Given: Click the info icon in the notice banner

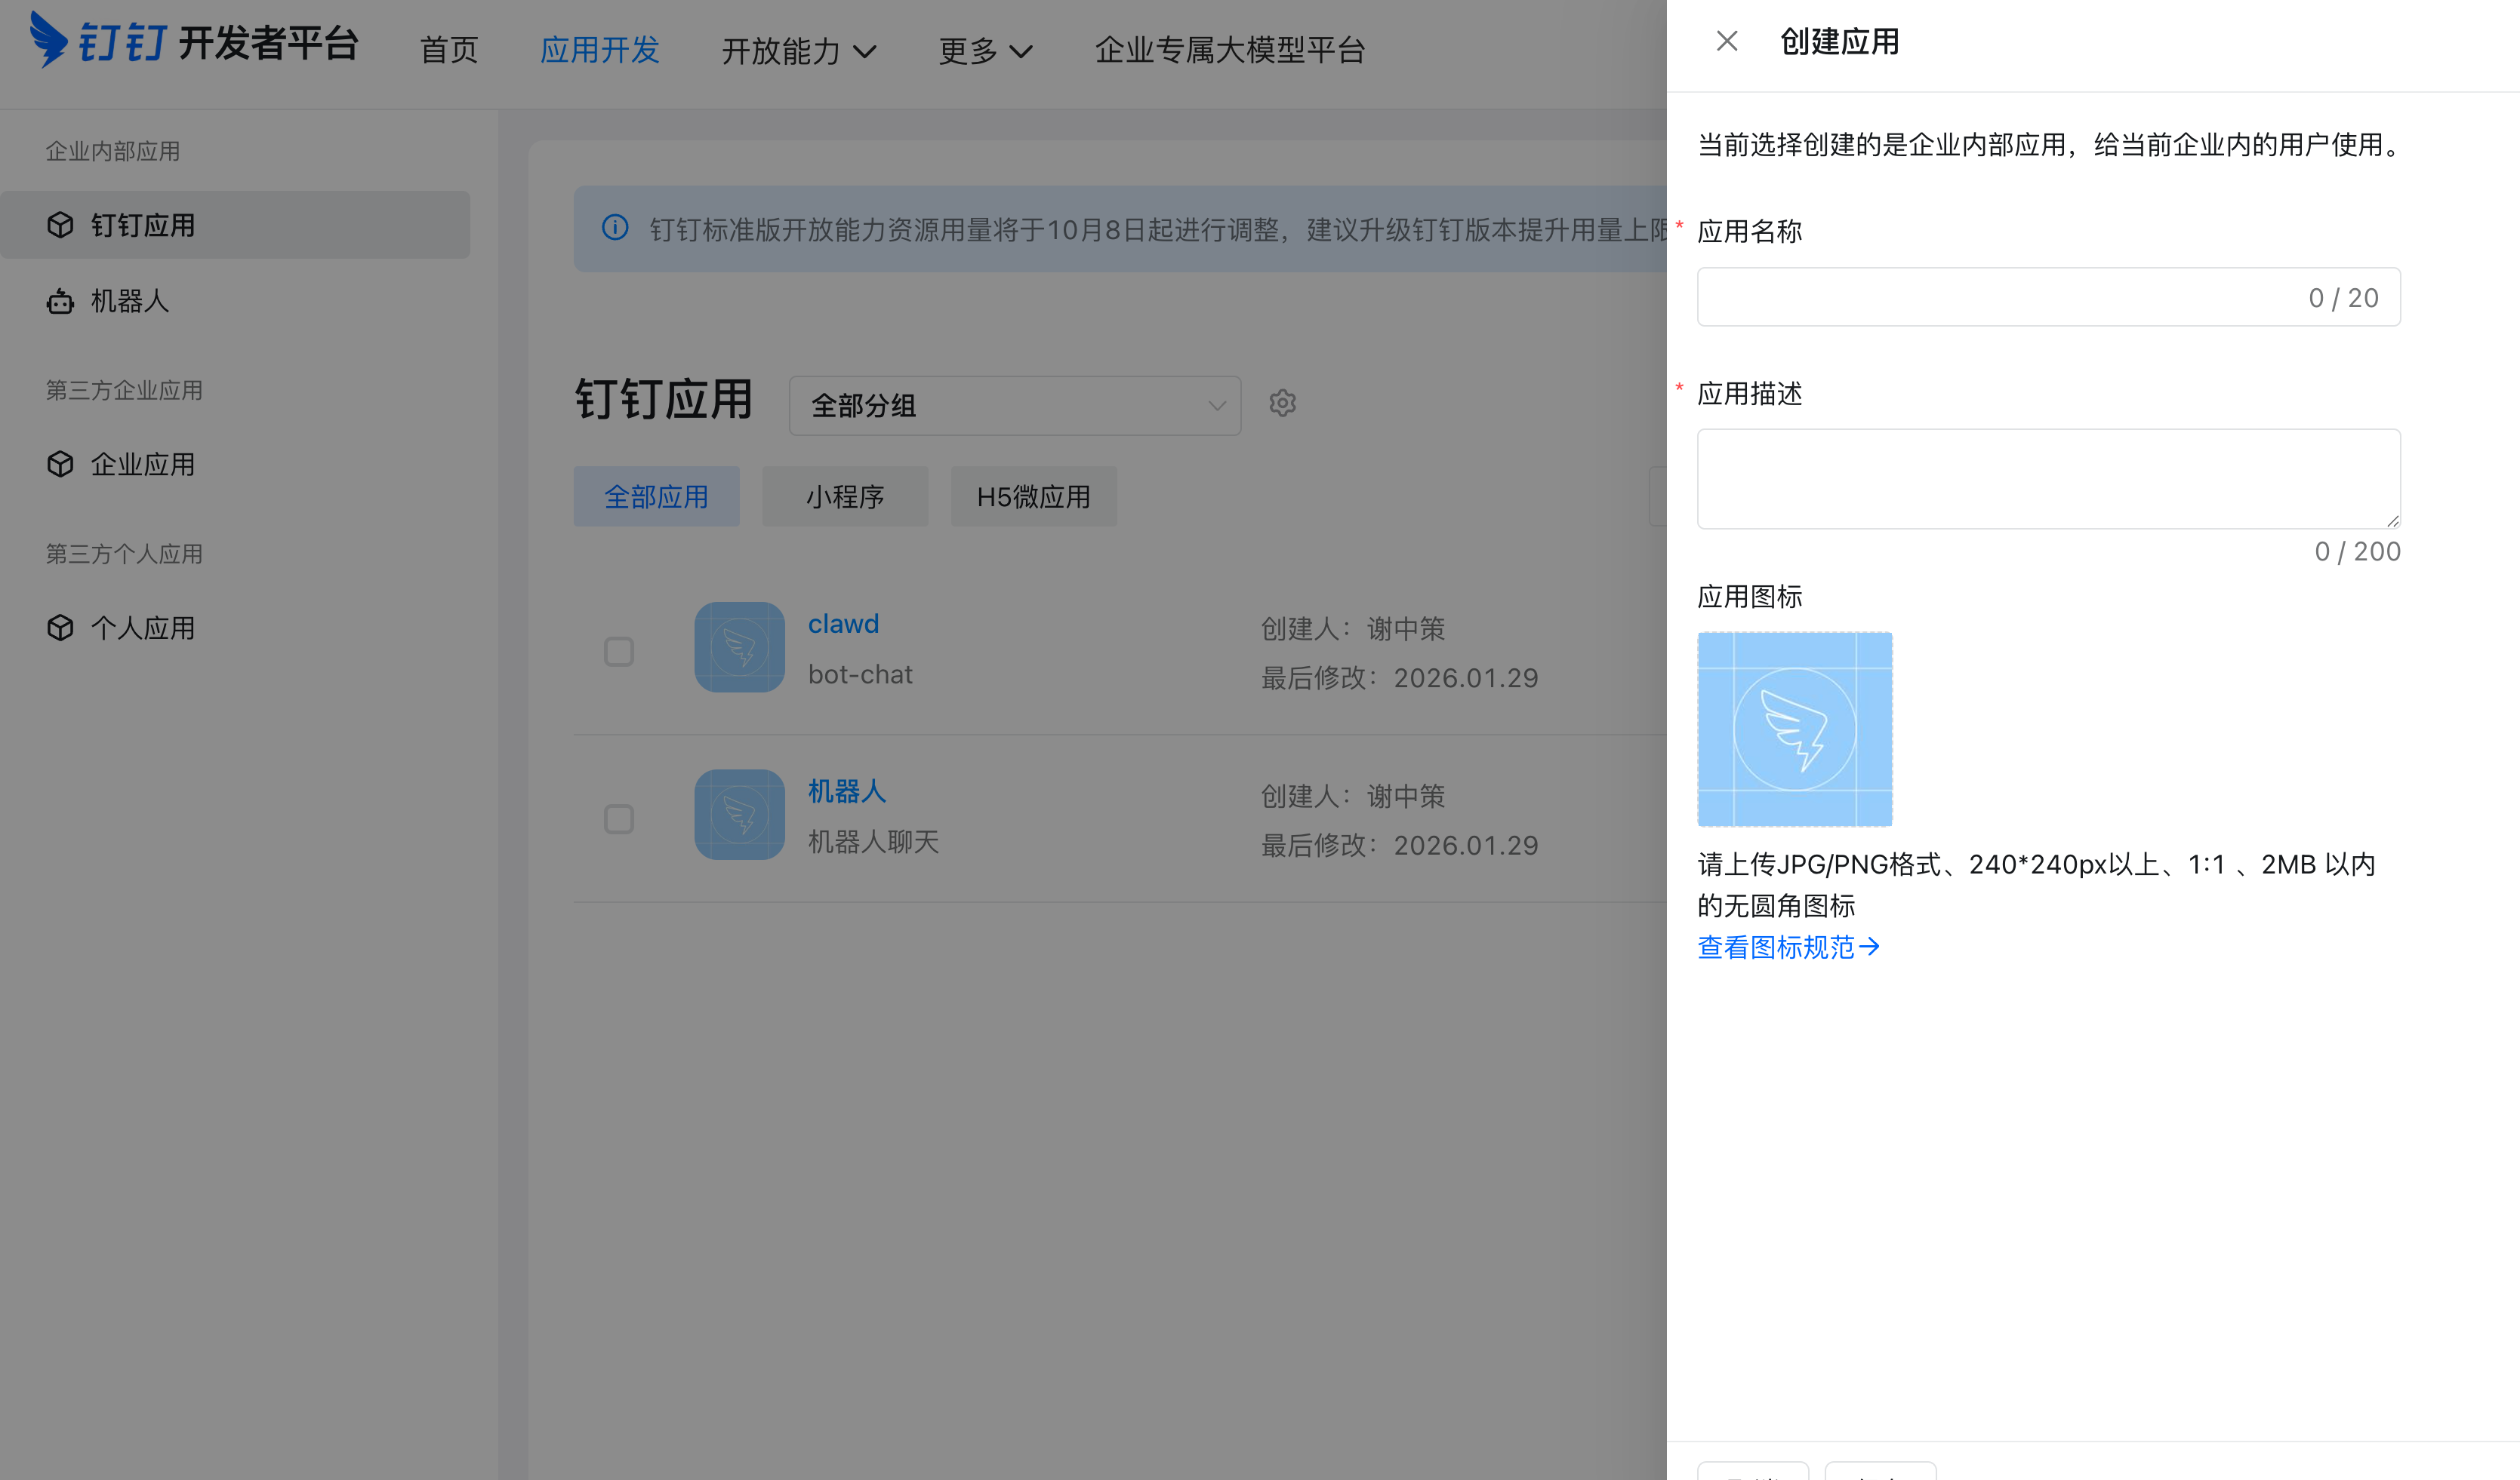Looking at the screenshot, I should pos(615,230).
